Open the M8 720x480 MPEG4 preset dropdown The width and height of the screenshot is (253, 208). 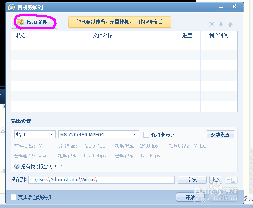coord(98,134)
